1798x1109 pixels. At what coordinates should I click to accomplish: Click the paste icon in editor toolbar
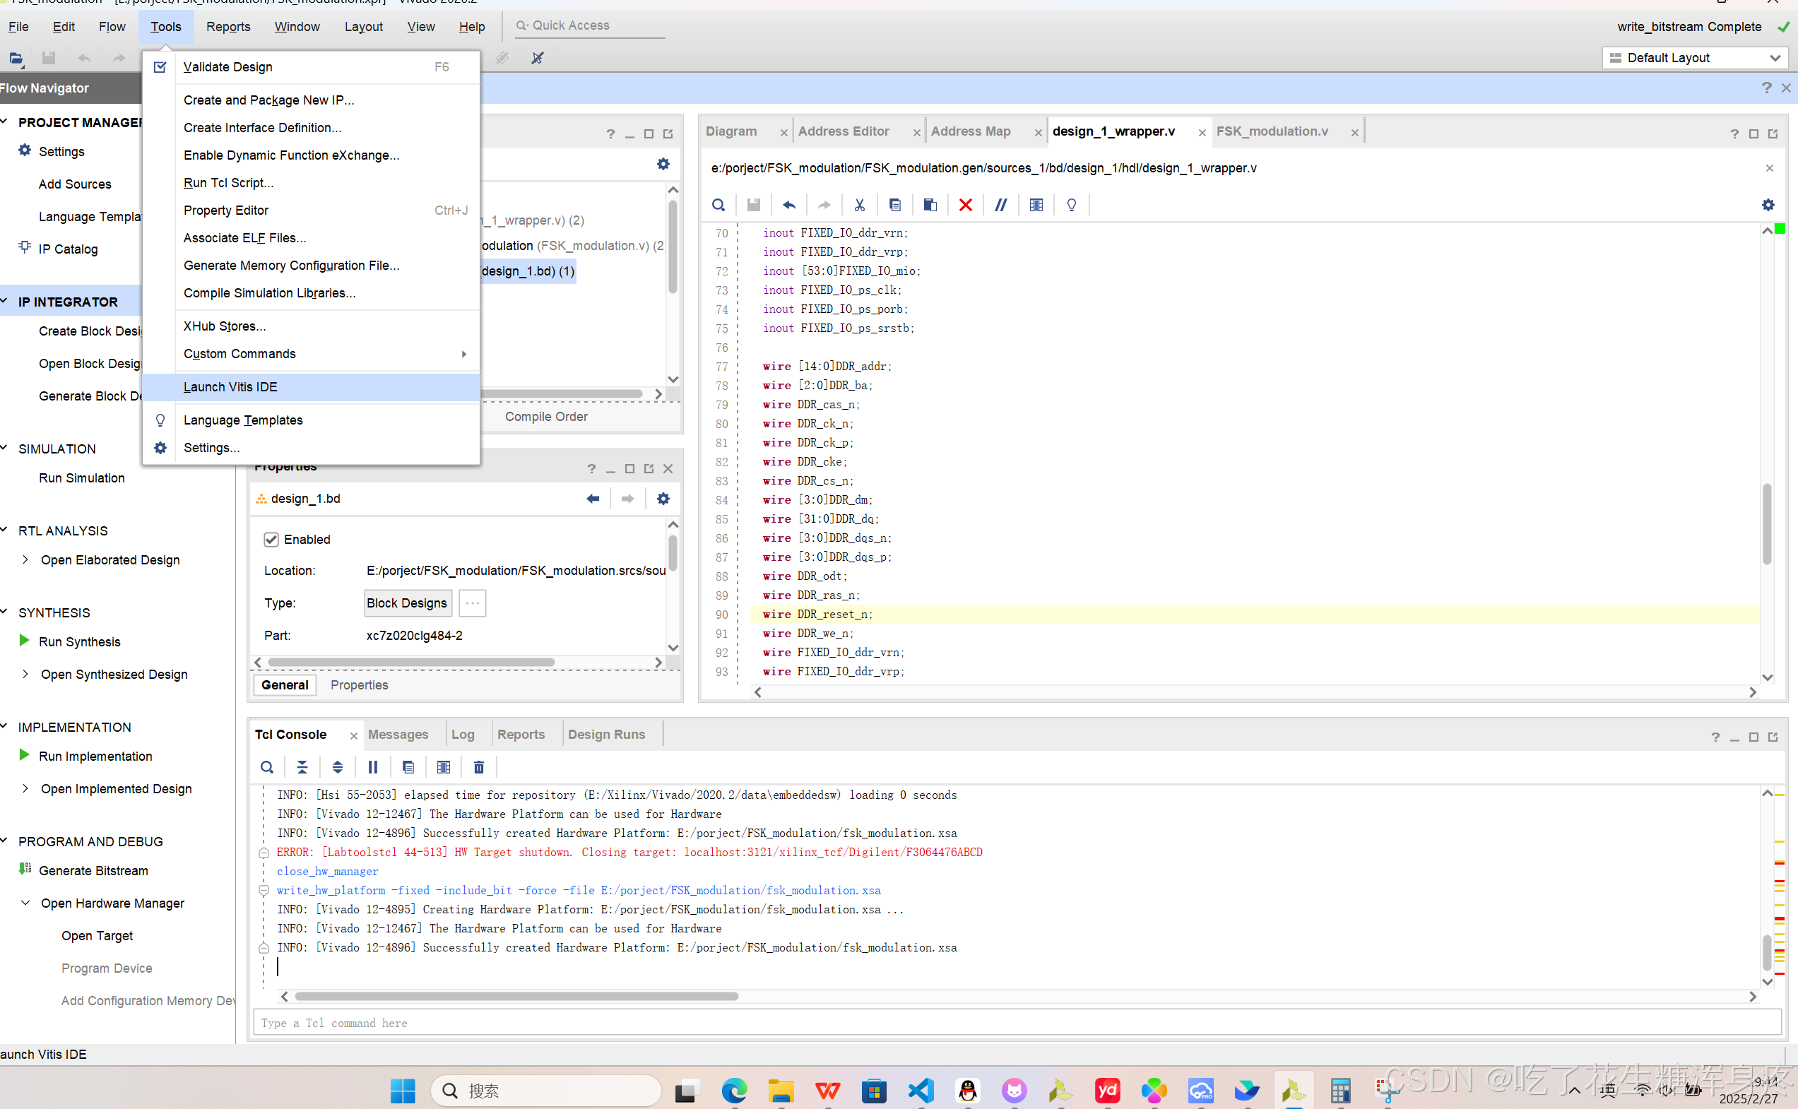point(930,206)
